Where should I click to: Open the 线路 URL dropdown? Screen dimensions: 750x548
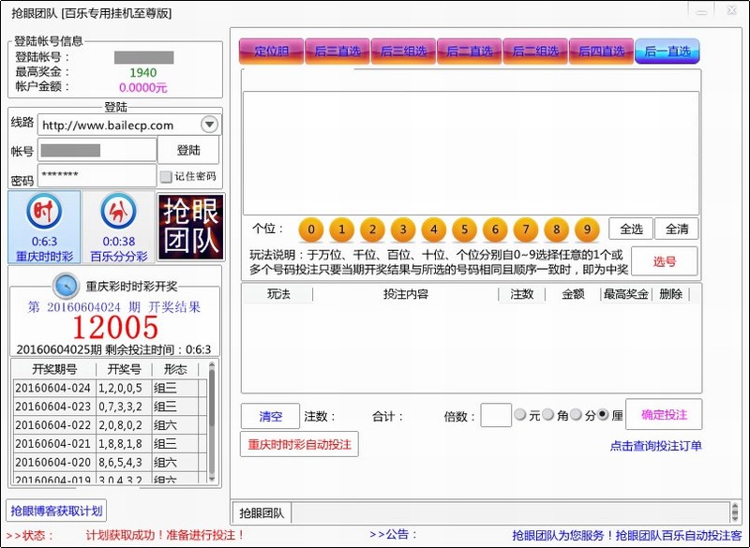[209, 125]
